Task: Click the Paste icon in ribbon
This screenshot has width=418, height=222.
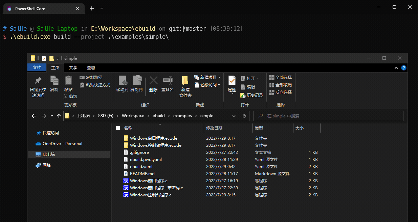Action: pyautogui.click(x=68, y=81)
